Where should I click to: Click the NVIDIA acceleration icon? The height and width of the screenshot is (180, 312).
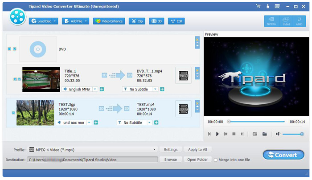pyautogui.click(x=271, y=21)
